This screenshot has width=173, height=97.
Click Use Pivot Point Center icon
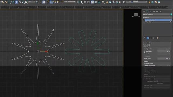click(x=37, y=2)
